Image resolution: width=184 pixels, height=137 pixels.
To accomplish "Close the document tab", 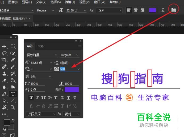I will pyautogui.click(x=30, y=18).
